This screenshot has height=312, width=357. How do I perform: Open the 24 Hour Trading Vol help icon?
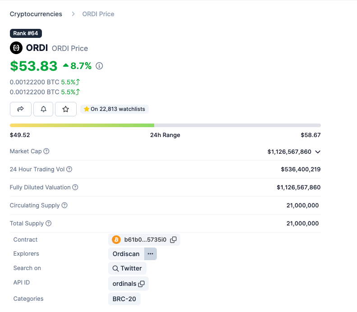point(69,169)
